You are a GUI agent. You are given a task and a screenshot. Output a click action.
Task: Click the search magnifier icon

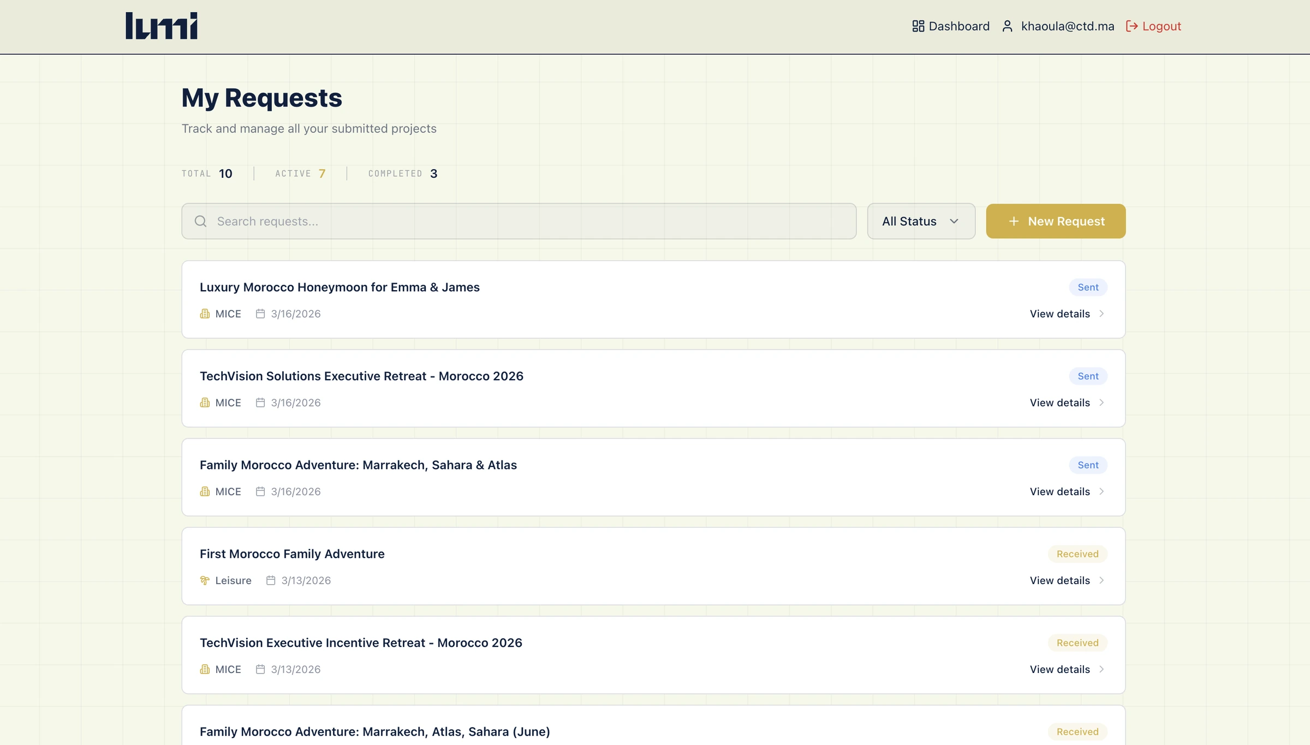coord(200,221)
